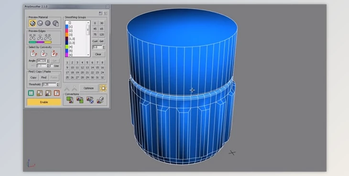The width and height of the screenshot is (349, 176).
Task: Click the preview edges icon above green swatch
Action: pyautogui.click(x=33, y=37)
